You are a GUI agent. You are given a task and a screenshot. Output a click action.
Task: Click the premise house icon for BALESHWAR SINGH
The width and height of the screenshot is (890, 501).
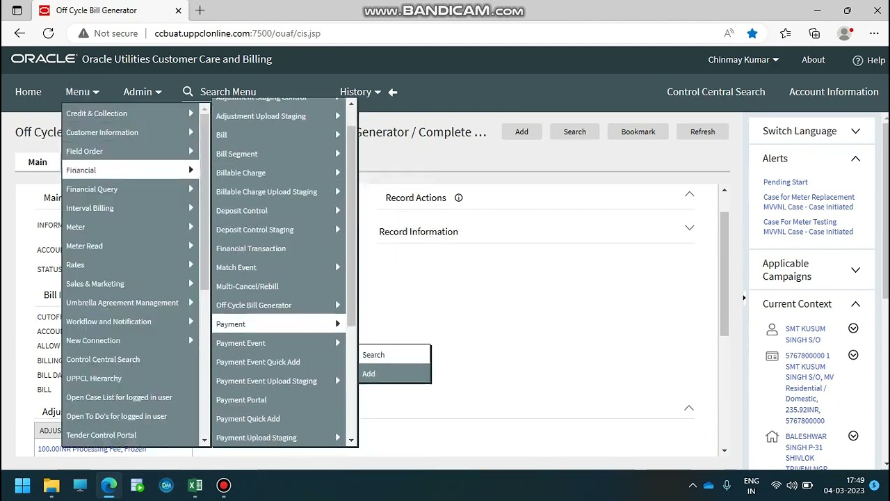click(x=772, y=437)
